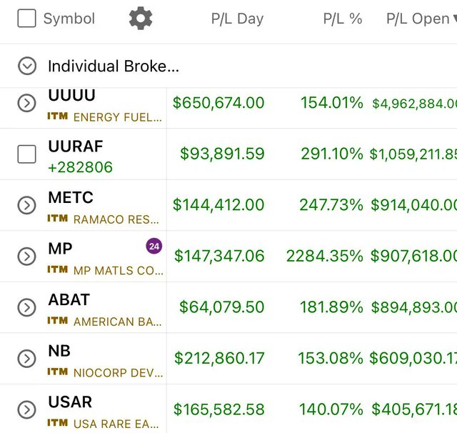Click the purple 24 badge on MP
The image size is (457, 433).
click(154, 246)
